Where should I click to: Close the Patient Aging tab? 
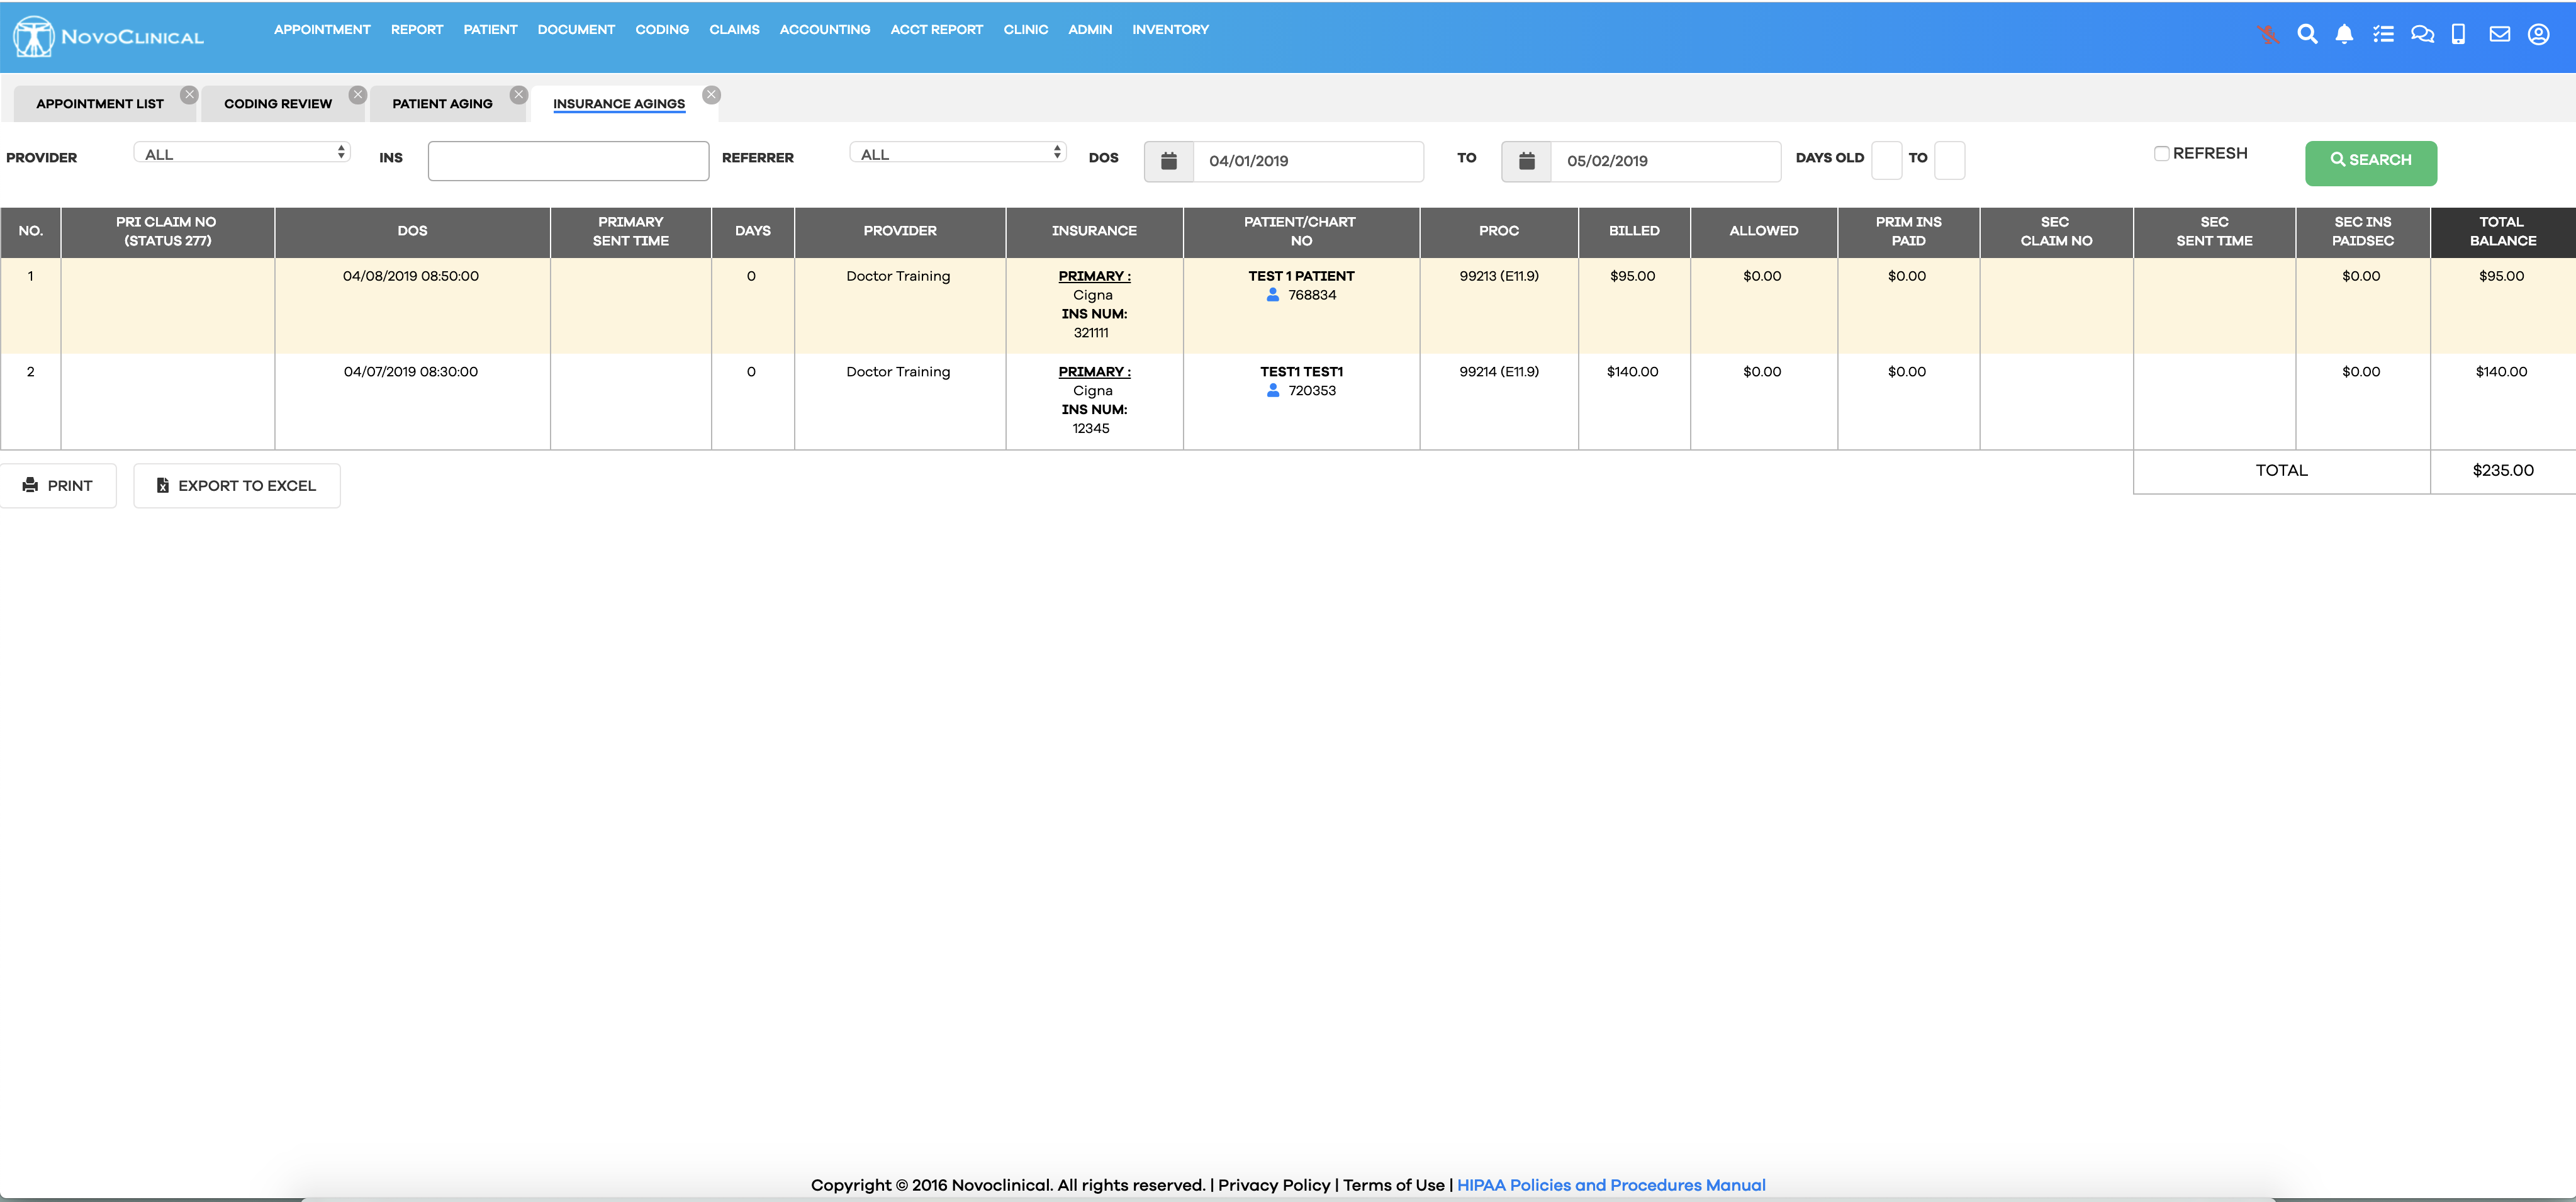pos(518,94)
